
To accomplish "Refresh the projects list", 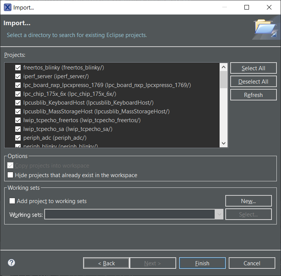I will [254, 95].
